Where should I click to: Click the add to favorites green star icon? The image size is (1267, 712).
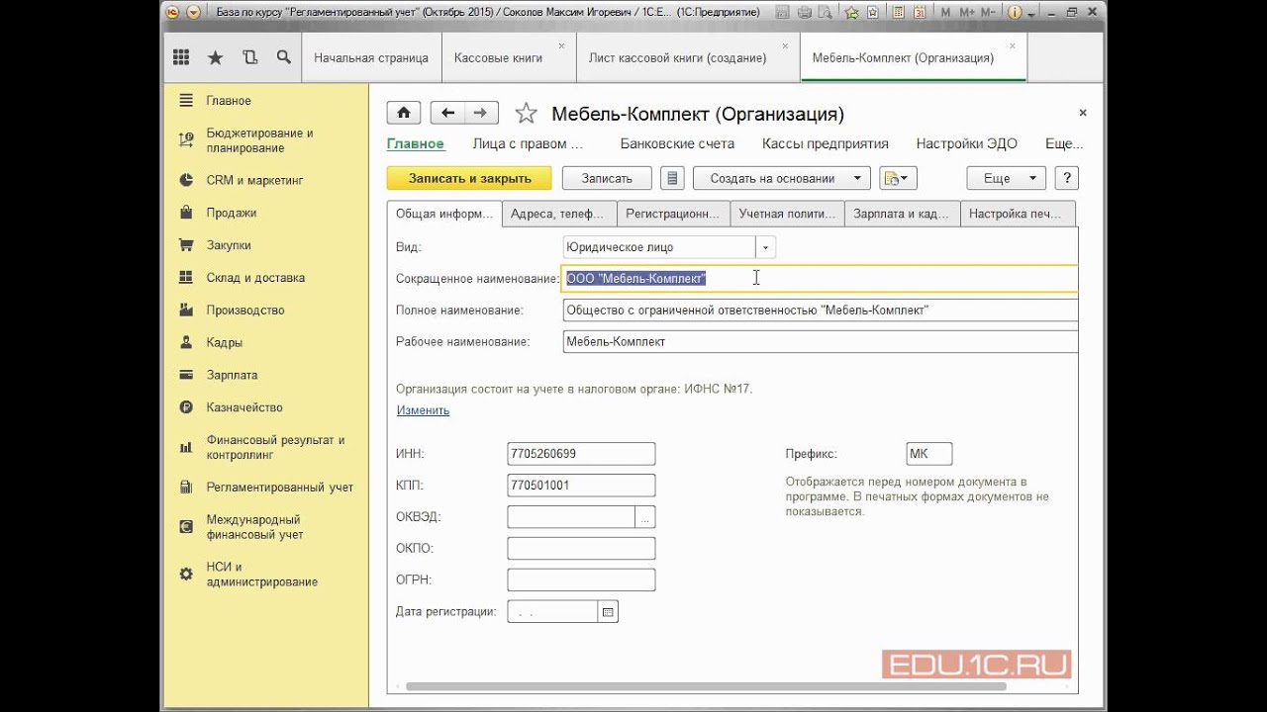coord(851,13)
